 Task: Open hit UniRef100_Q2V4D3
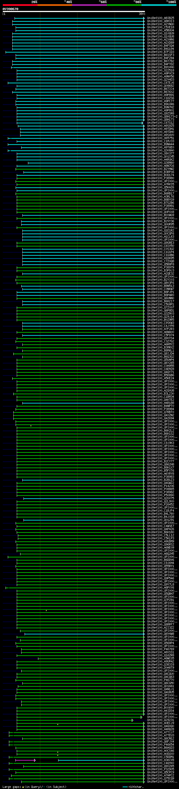coord(161,80)
